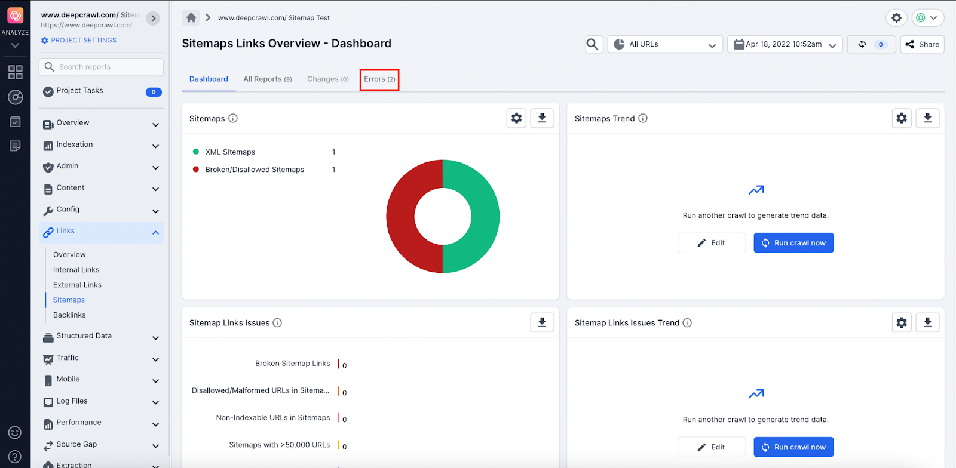Toggle Broken/Disallowed Sitemaps legend entry
Image resolution: width=956 pixels, height=468 pixels.
pyautogui.click(x=254, y=170)
